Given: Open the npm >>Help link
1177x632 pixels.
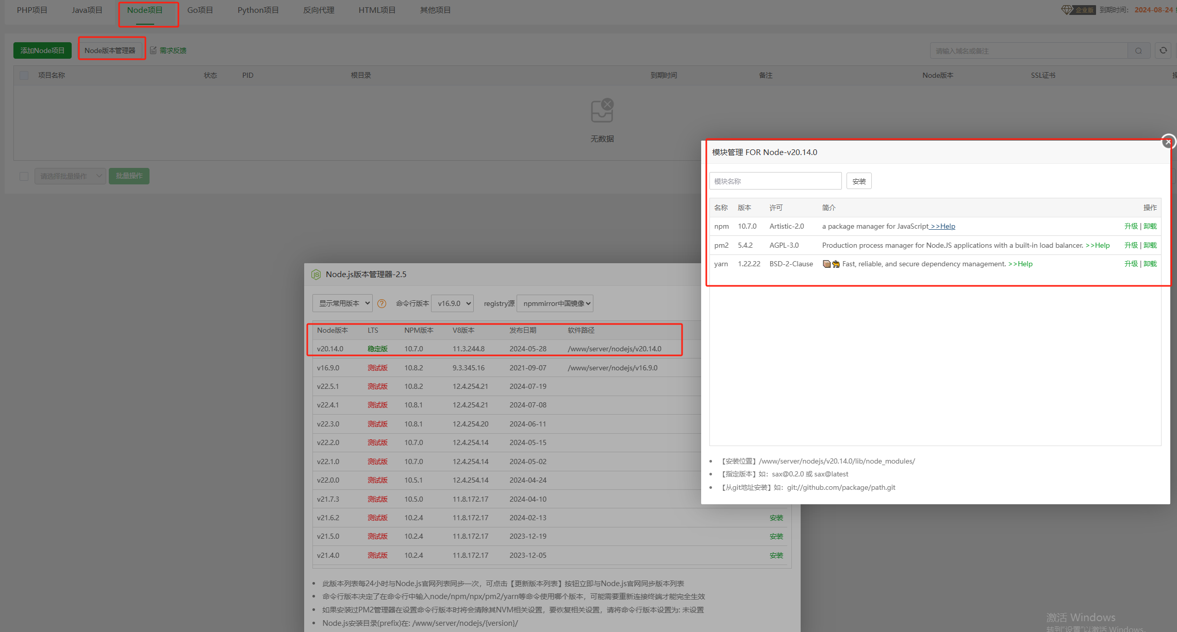Looking at the screenshot, I should tap(942, 226).
